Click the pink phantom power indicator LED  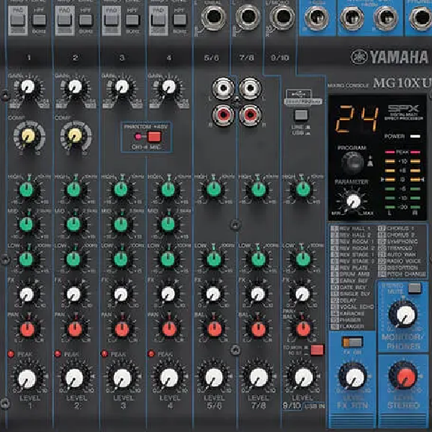(138, 136)
